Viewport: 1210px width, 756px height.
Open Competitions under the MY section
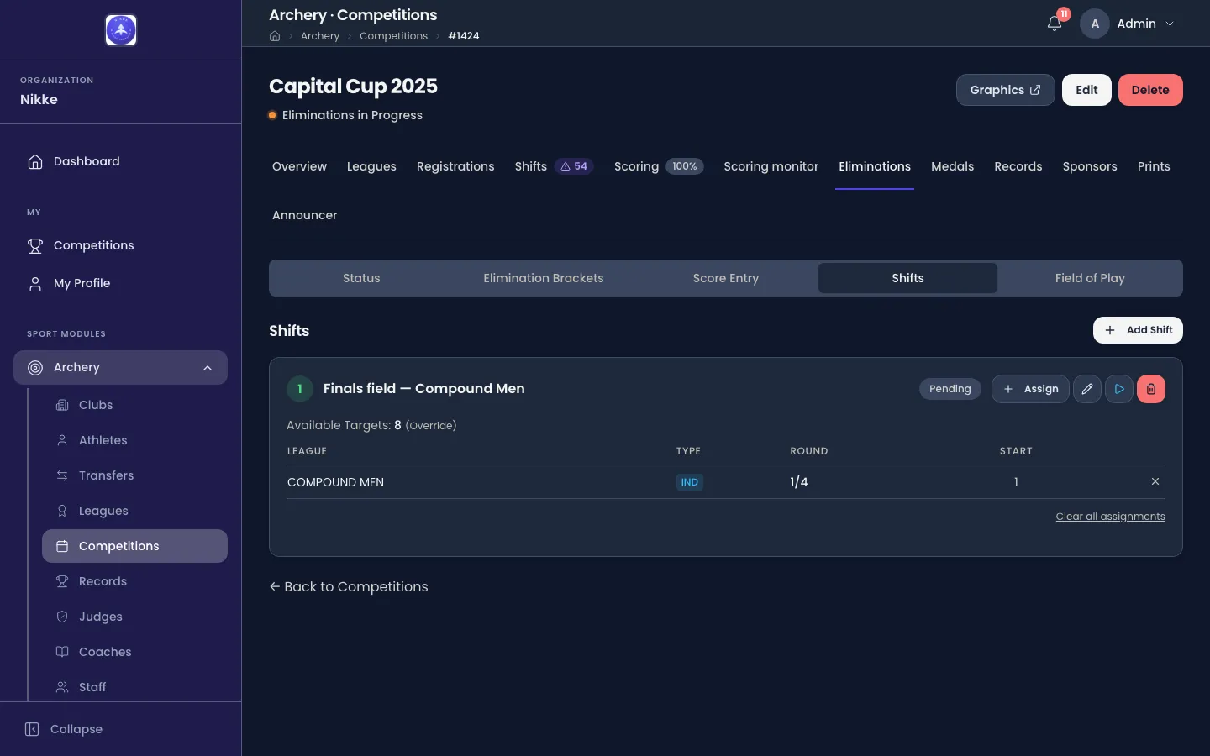pos(120,245)
